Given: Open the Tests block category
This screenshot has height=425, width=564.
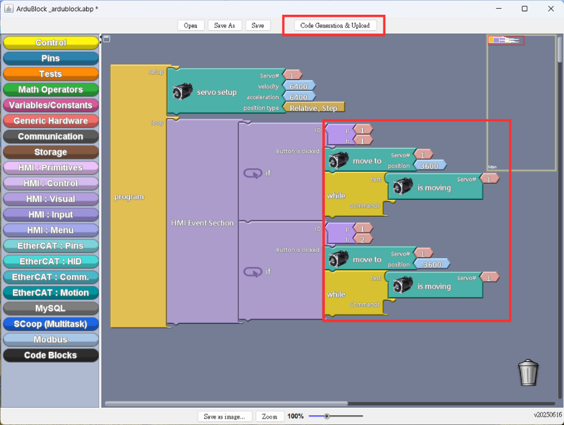Looking at the screenshot, I should pyautogui.click(x=51, y=74).
